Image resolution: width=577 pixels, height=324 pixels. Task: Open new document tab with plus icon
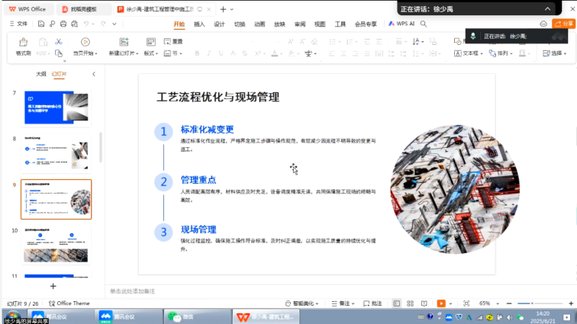pyautogui.click(x=223, y=9)
